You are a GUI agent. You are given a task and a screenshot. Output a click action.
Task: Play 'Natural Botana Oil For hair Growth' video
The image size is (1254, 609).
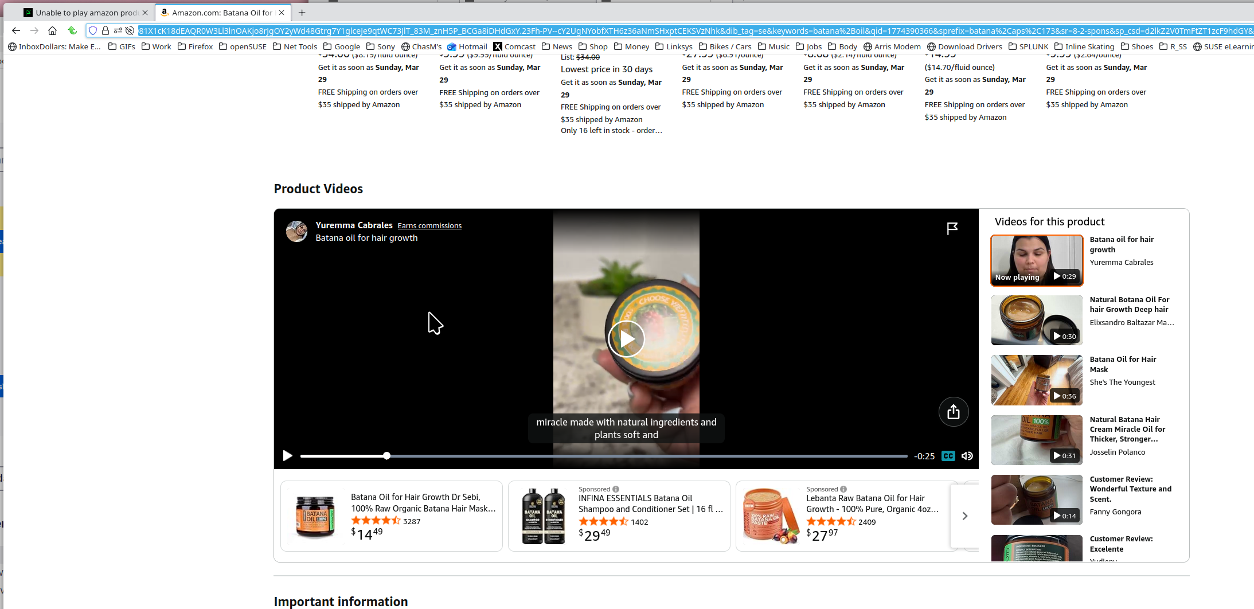click(x=1037, y=320)
